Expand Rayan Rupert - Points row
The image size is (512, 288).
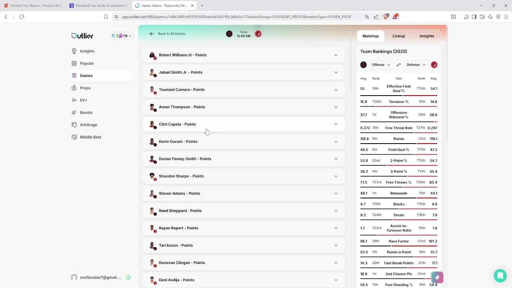point(244,228)
